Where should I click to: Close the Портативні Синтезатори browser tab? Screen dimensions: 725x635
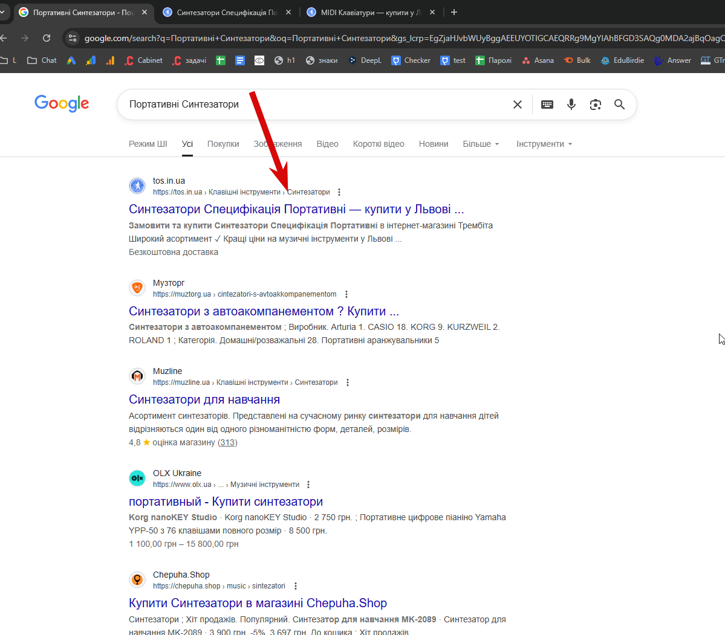[x=145, y=13]
